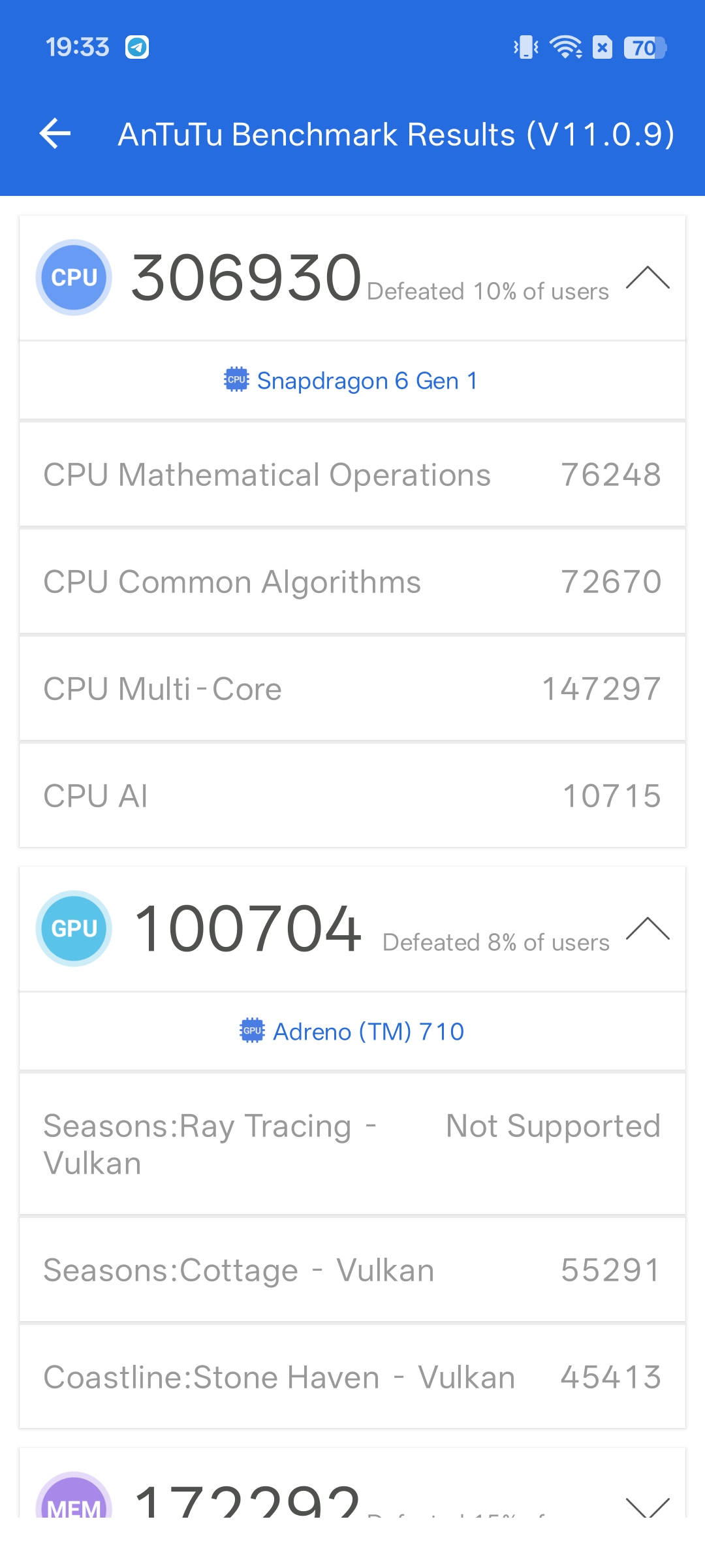705x1549 pixels.
Task: Tap the Wi-Fi status icon
Action: tap(565, 47)
